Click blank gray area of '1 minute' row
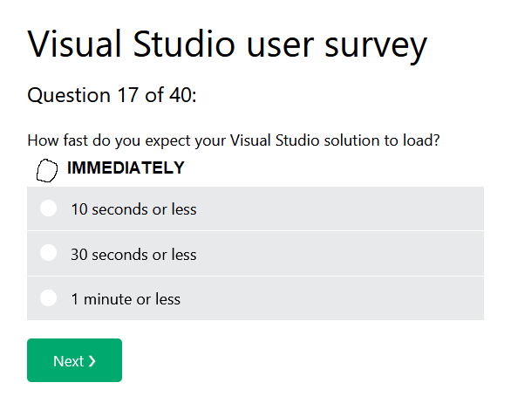The image size is (511, 410). [330, 298]
